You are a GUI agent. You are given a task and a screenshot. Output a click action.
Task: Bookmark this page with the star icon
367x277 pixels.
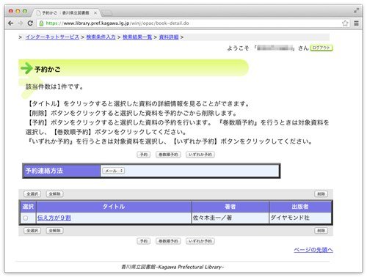pyautogui.click(x=345, y=23)
